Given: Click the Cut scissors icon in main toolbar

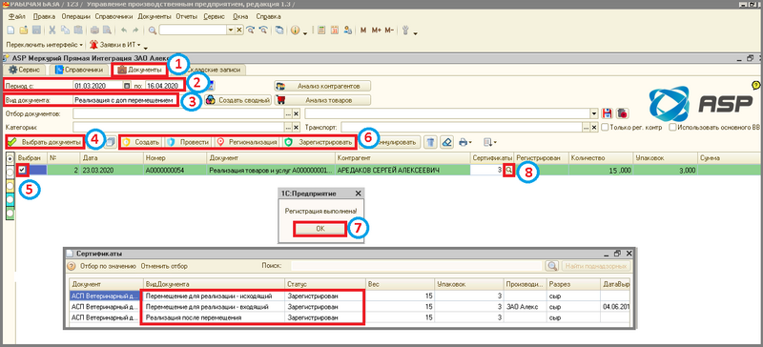Looking at the screenshot, I should point(52,31).
